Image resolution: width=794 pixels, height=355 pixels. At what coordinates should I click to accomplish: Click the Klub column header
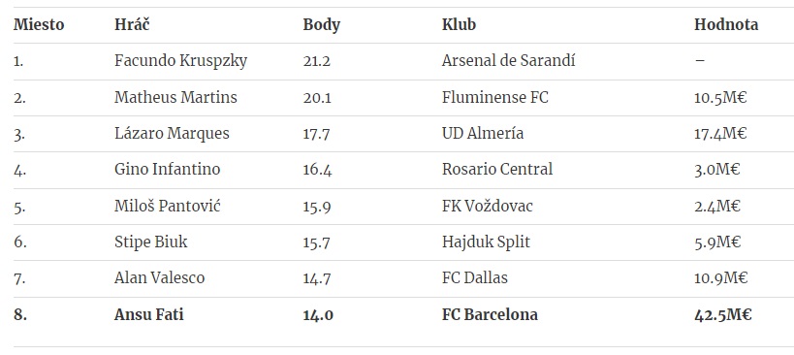coord(459,24)
